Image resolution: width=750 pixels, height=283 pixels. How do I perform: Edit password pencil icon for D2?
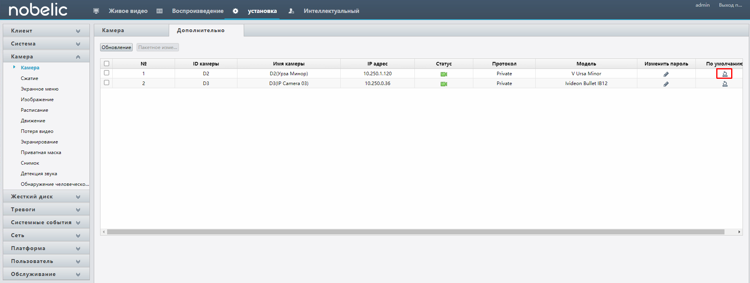[666, 74]
